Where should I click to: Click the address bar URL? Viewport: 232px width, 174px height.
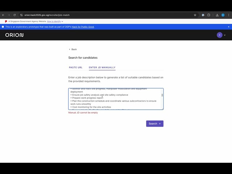[x=47, y=15]
